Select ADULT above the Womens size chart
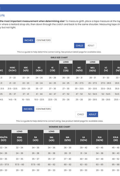Screen dimensions: 120x176 click(x=92, y=114)
